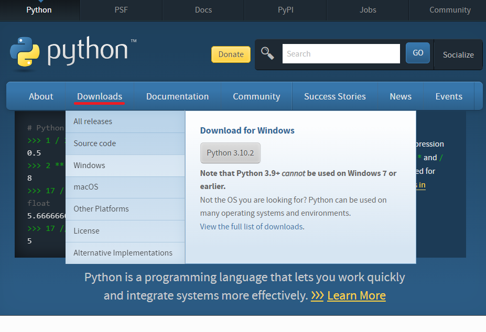
Task: Click the GO search button
Action: [x=418, y=53]
